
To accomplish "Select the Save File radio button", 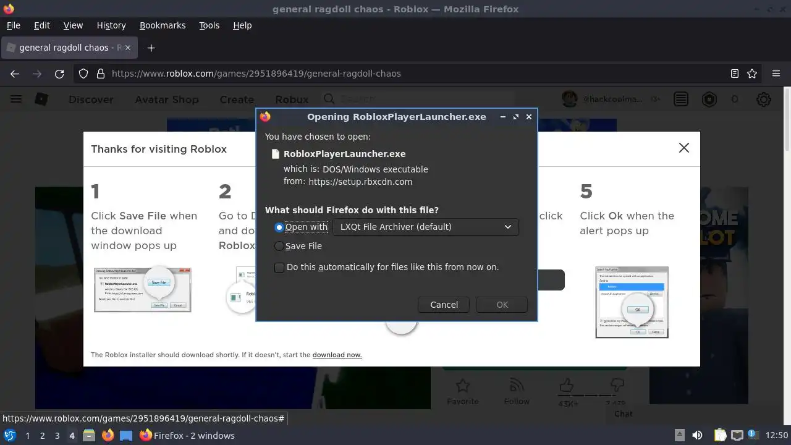I will click(279, 246).
